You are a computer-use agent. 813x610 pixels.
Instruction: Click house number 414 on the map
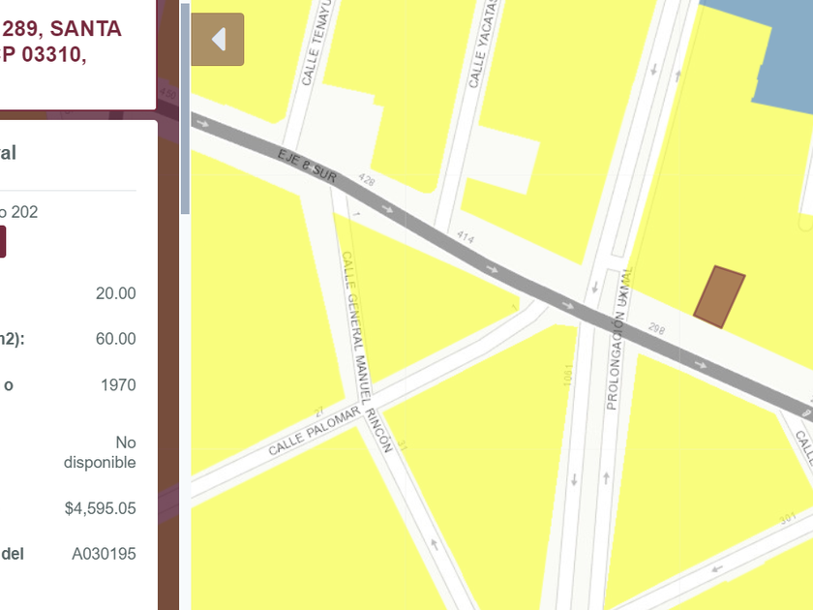(466, 237)
